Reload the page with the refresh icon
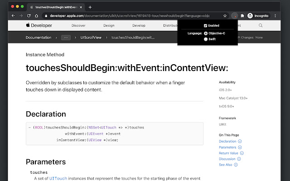Viewport: 290px width, 181px height. [29, 16]
